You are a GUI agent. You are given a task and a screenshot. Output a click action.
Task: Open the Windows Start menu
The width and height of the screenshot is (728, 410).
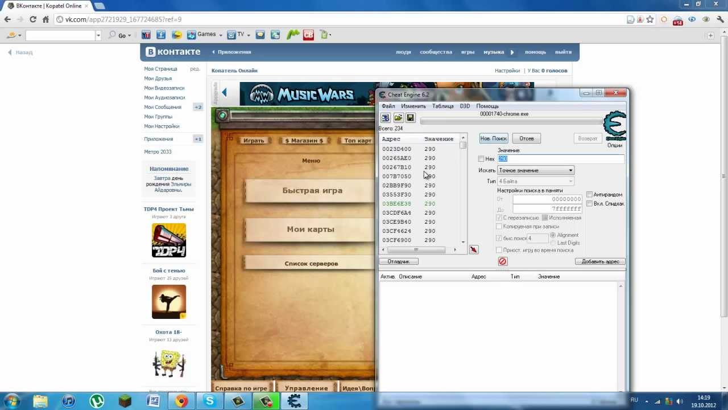11,401
